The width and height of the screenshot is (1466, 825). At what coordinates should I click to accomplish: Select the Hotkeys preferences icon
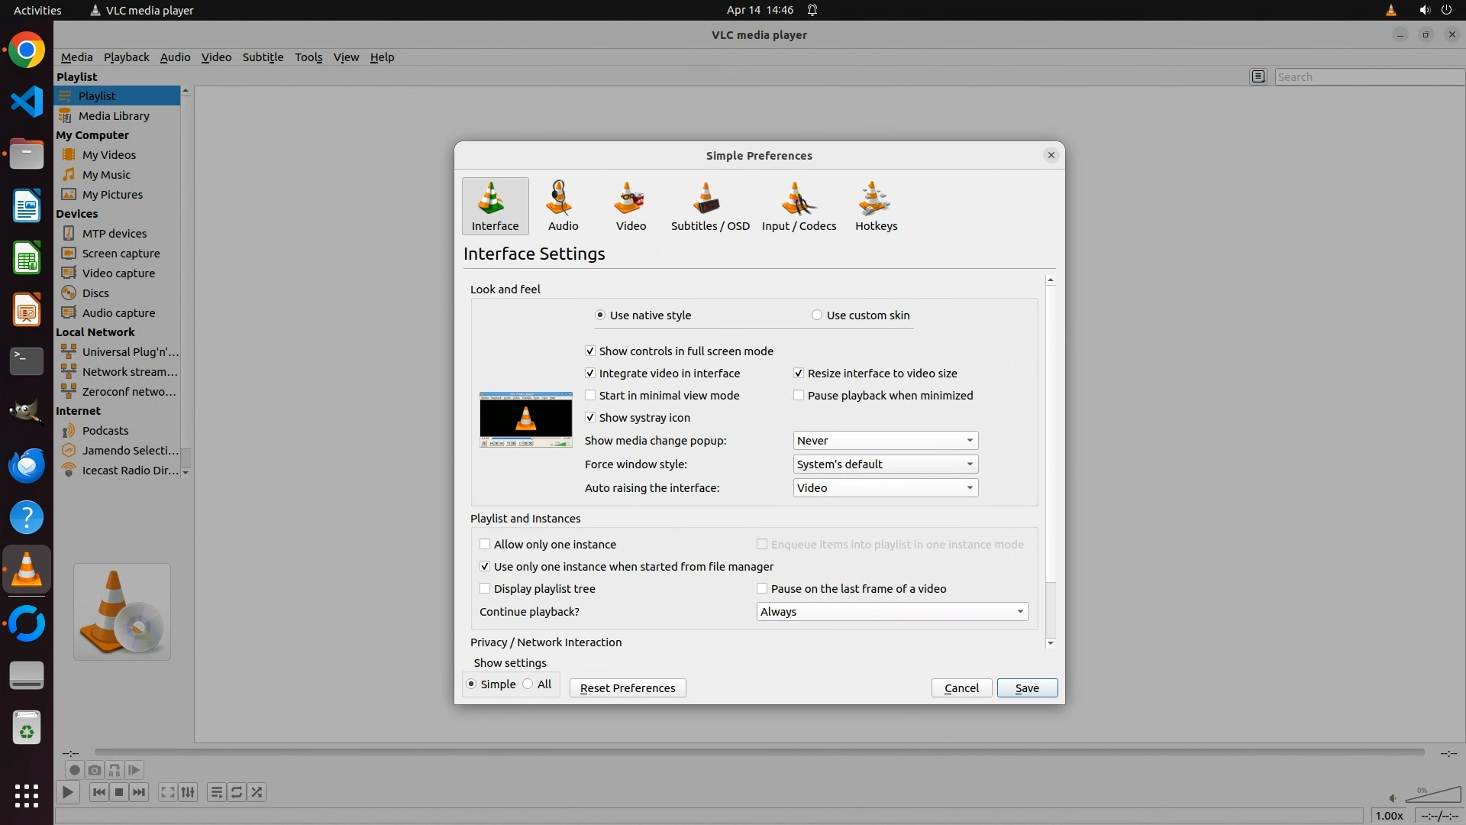[876, 206]
